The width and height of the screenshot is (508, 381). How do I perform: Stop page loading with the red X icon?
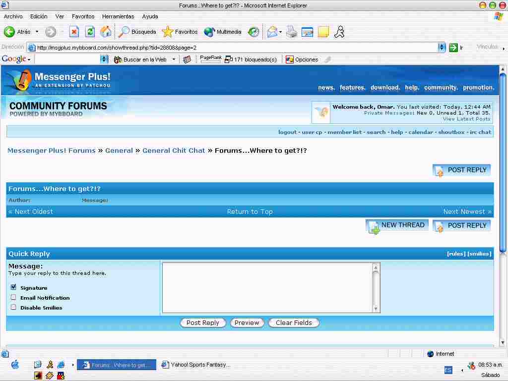74,32
